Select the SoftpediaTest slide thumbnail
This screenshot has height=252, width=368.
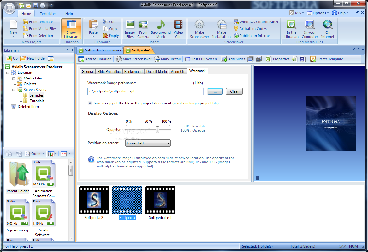click(x=160, y=203)
